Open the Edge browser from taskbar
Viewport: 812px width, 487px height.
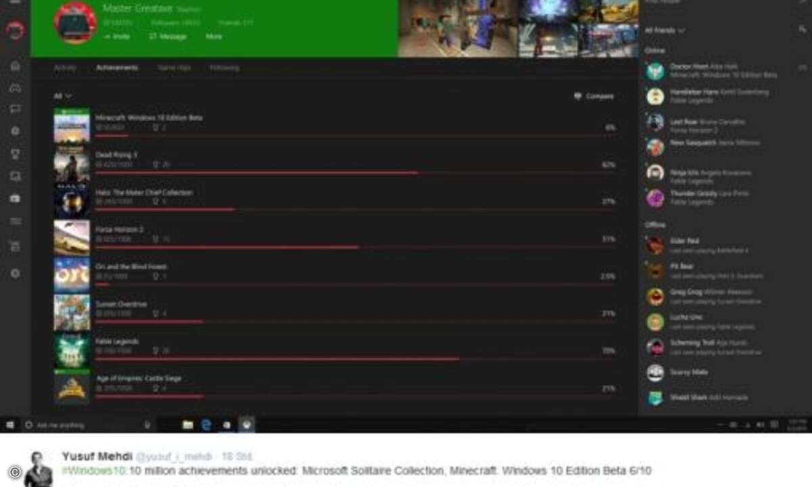tap(206, 425)
